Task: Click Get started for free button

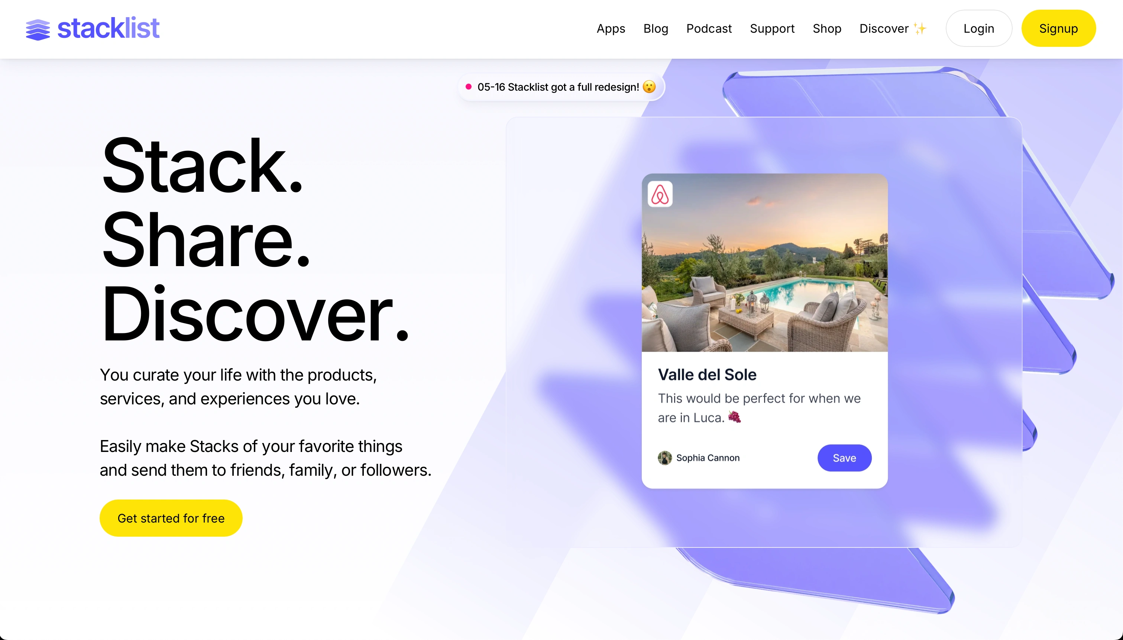Action: pyautogui.click(x=171, y=518)
